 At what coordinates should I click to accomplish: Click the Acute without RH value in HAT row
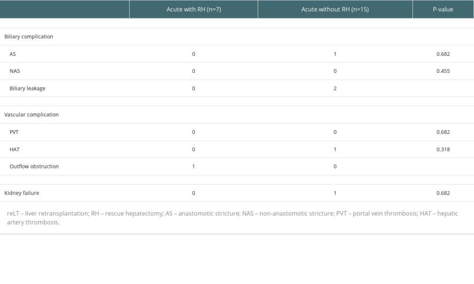pos(335,149)
